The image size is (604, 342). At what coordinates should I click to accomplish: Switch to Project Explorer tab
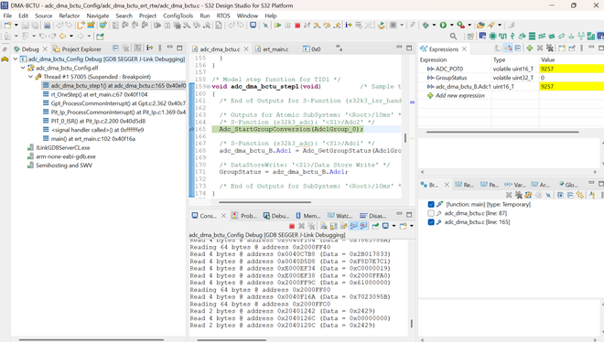pos(77,48)
